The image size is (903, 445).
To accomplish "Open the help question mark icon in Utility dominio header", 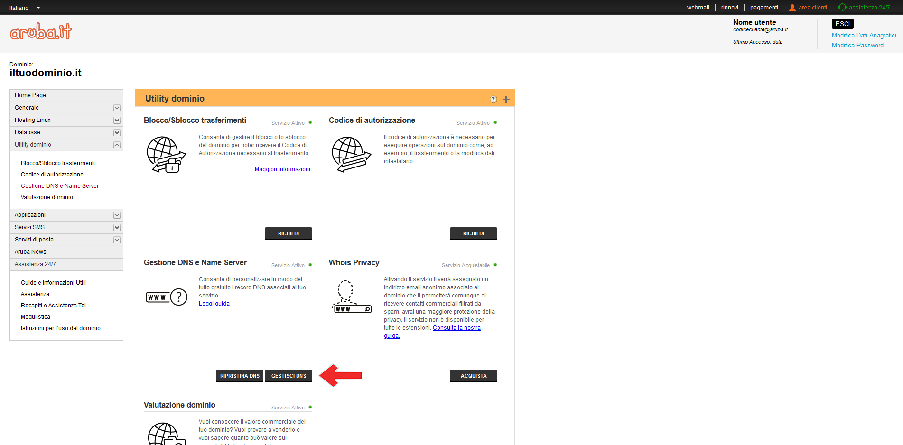I will 493,99.
